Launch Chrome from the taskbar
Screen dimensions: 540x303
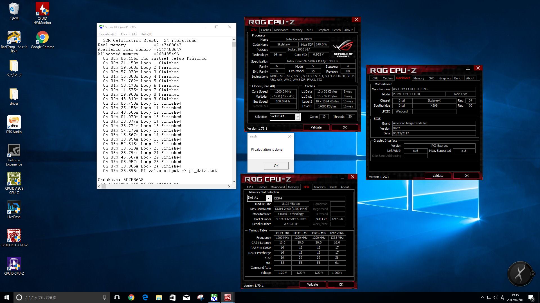pos(131,297)
